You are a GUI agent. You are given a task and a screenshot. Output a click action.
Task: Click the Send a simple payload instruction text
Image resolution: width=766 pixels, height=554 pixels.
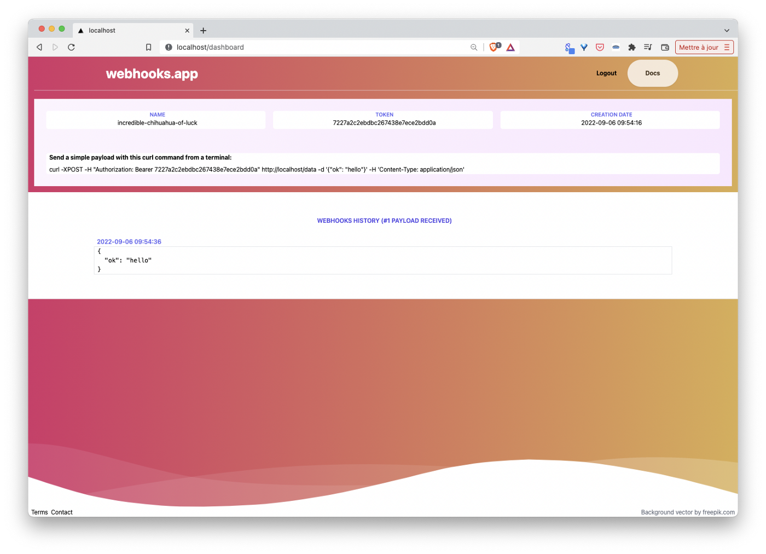[x=140, y=158]
